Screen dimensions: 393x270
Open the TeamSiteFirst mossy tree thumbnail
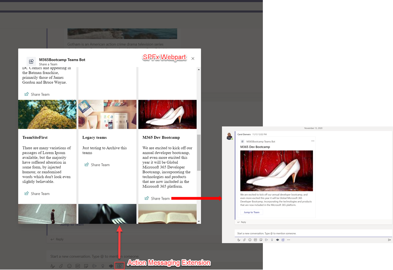click(x=47, y=114)
